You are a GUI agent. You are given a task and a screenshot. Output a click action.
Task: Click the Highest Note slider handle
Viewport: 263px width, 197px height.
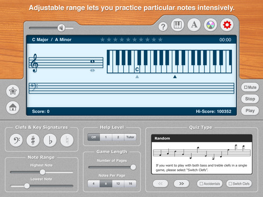(x=43, y=172)
